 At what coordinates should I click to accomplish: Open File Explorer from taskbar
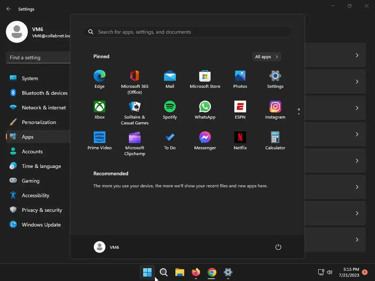pyautogui.click(x=179, y=272)
